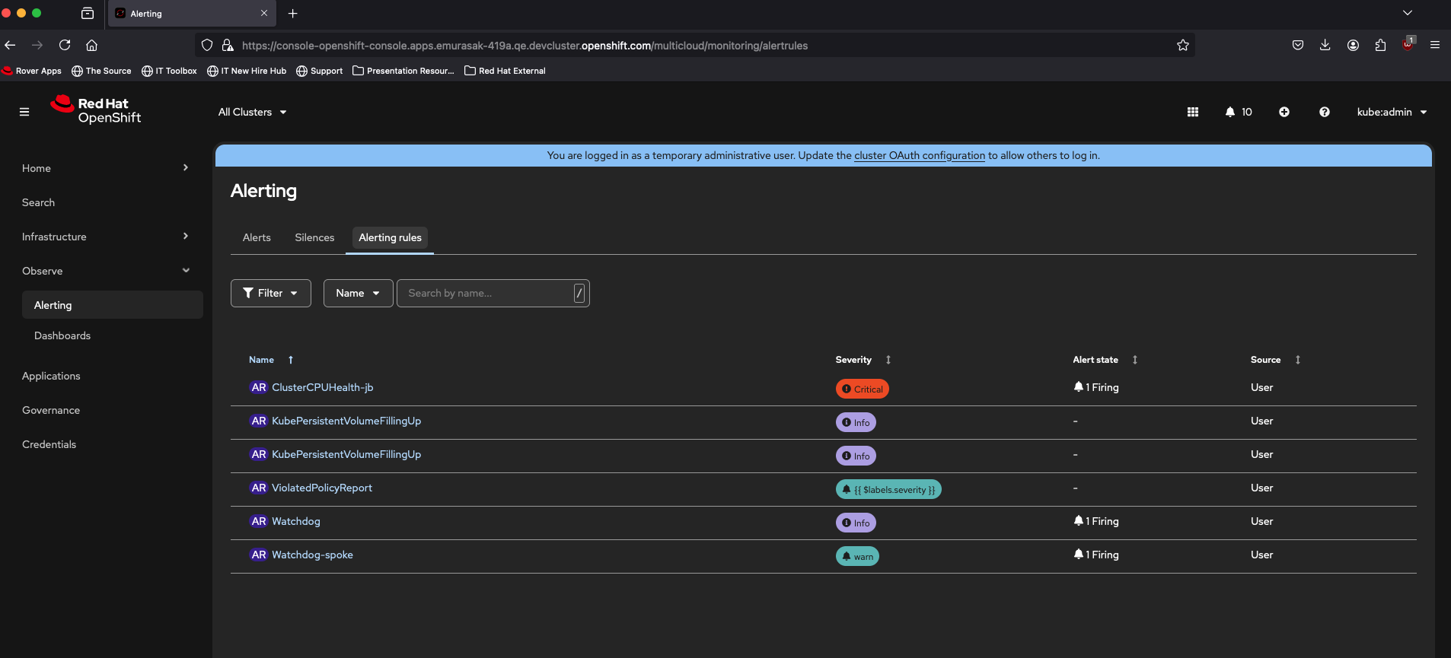Open Alerting in the side navigation
Image resolution: width=1451 pixels, height=658 pixels.
click(x=113, y=305)
